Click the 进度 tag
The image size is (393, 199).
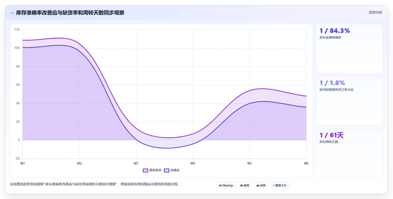(261, 185)
